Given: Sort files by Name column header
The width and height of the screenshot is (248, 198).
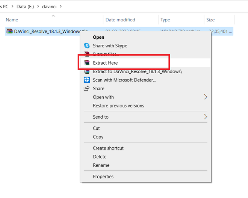Looking at the screenshot, I should tap(12, 20).
